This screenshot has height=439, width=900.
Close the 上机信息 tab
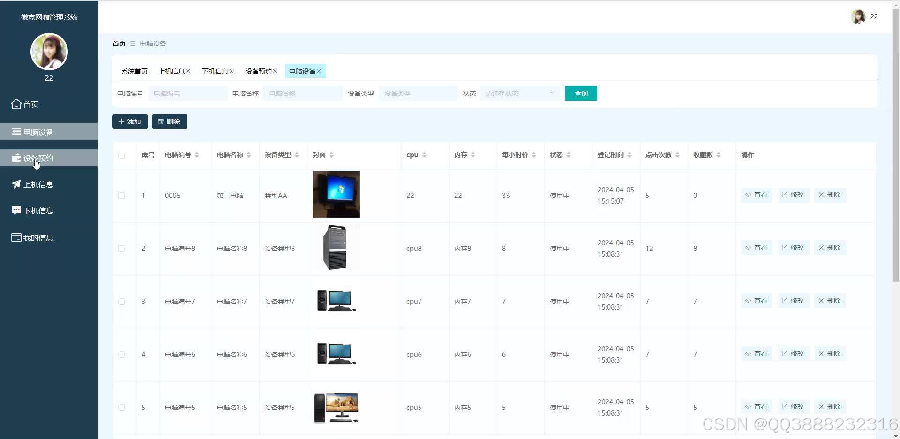click(x=188, y=71)
